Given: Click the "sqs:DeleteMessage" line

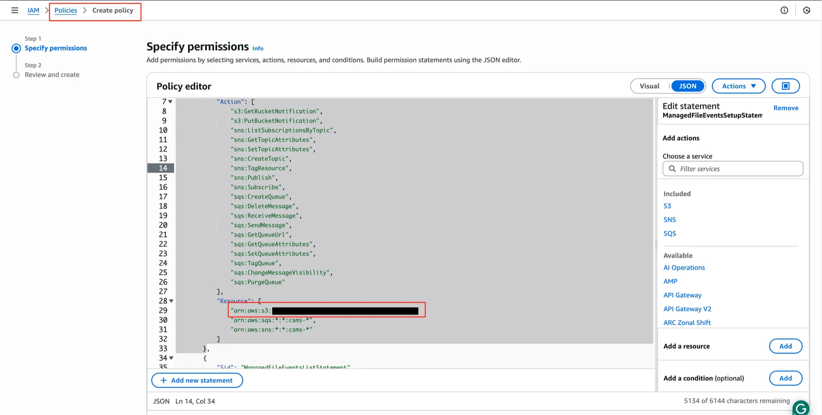Looking at the screenshot, I should (x=264, y=206).
